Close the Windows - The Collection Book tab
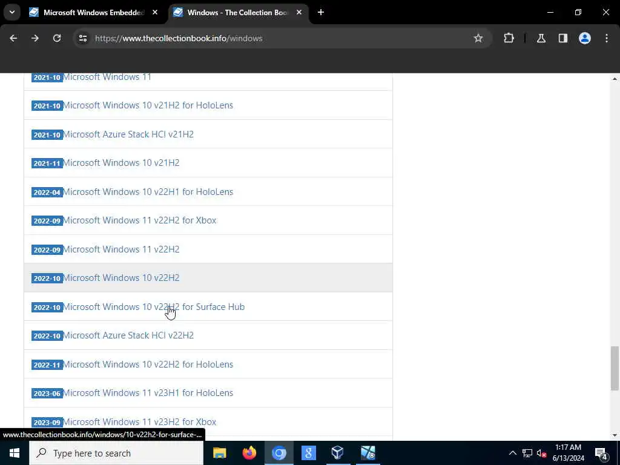 pos(299,12)
